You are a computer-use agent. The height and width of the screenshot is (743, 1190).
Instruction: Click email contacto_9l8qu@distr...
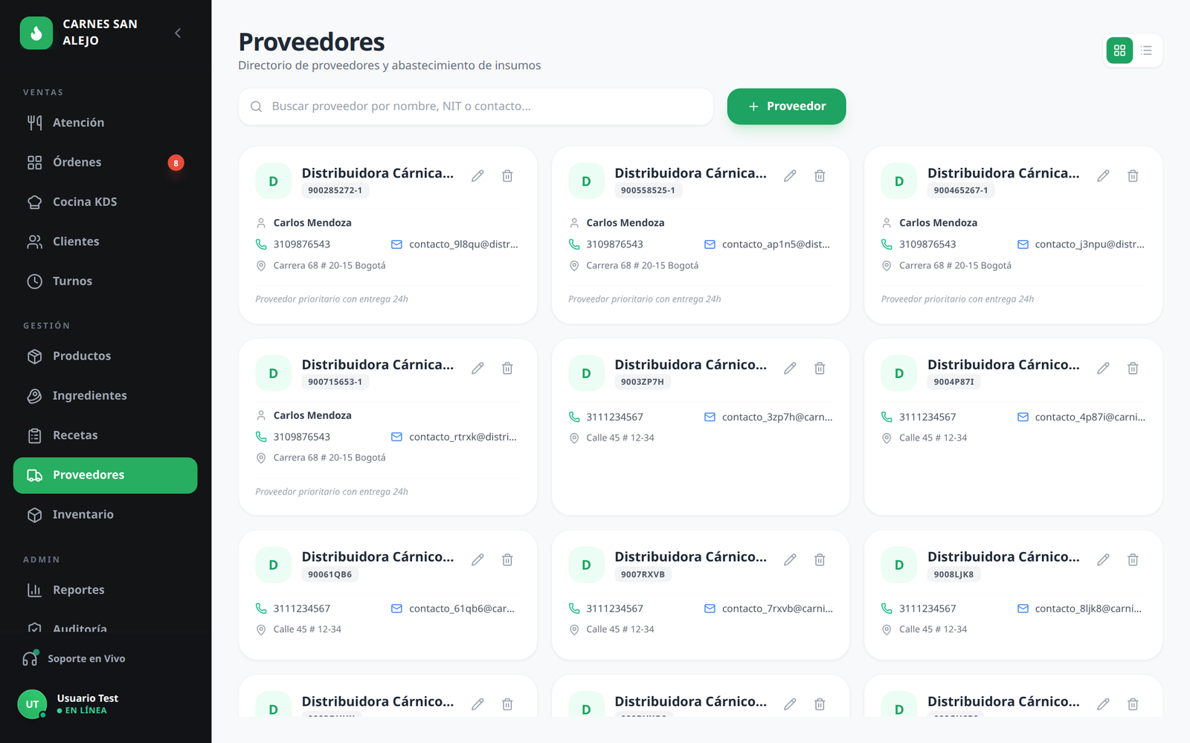tap(463, 244)
